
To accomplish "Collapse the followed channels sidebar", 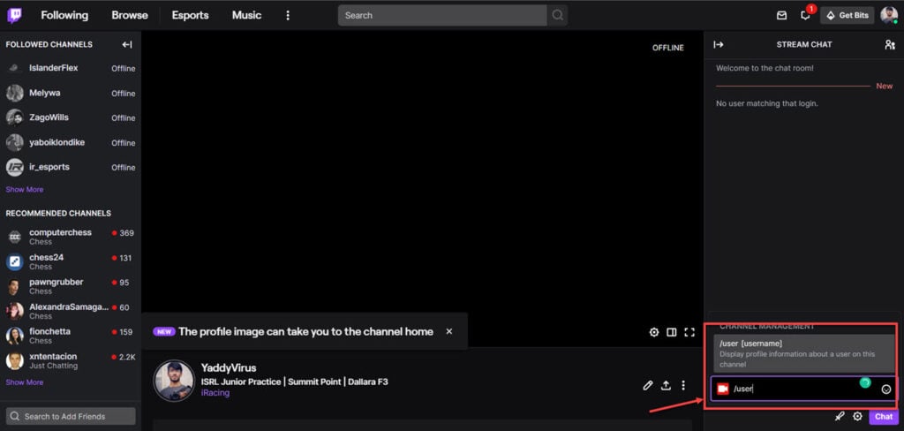I will pyautogui.click(x=127, y=44).
